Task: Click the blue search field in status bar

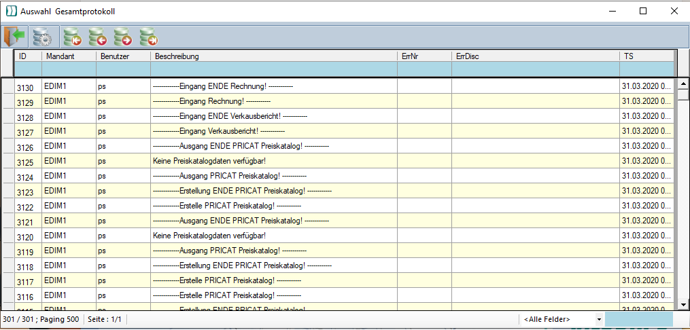Action: [638, 319]
